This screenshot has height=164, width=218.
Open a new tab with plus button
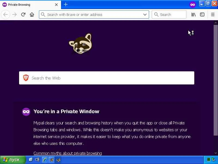65,4
